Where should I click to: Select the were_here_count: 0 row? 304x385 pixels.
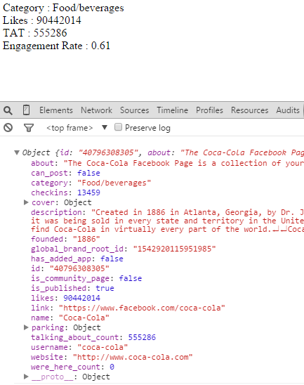[72, 367]
